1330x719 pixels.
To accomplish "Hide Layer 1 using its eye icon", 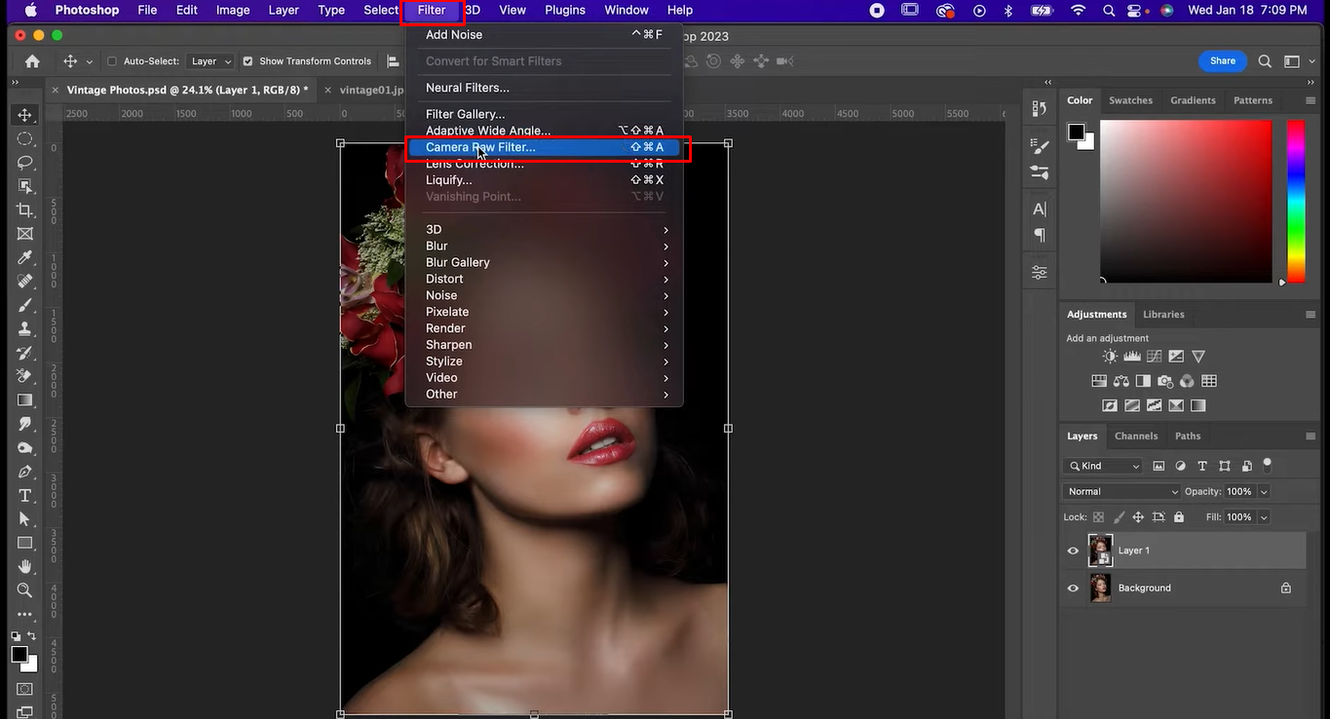I will point(1073,550).
